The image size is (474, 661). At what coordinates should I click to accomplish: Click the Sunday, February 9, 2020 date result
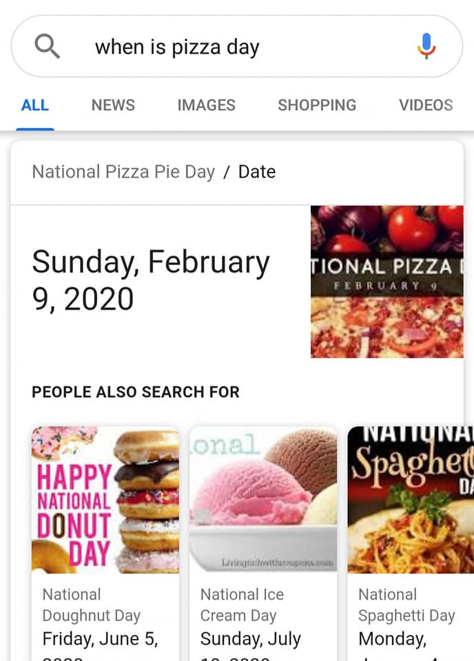150,280
